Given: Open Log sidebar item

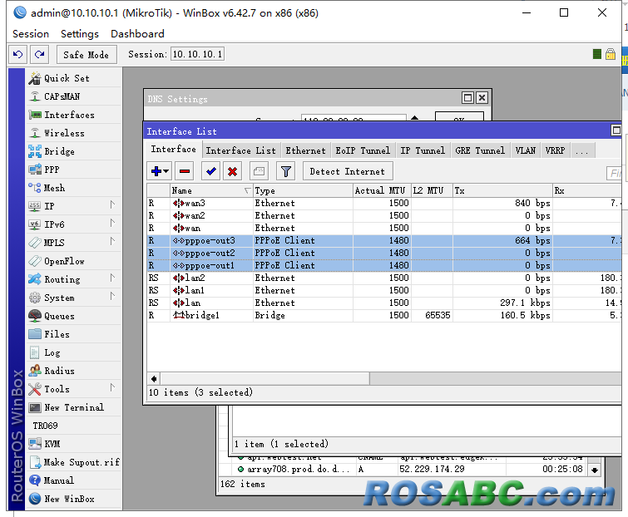Looking at the screenshot, I should pyautogui.click(x=74, y=352).
